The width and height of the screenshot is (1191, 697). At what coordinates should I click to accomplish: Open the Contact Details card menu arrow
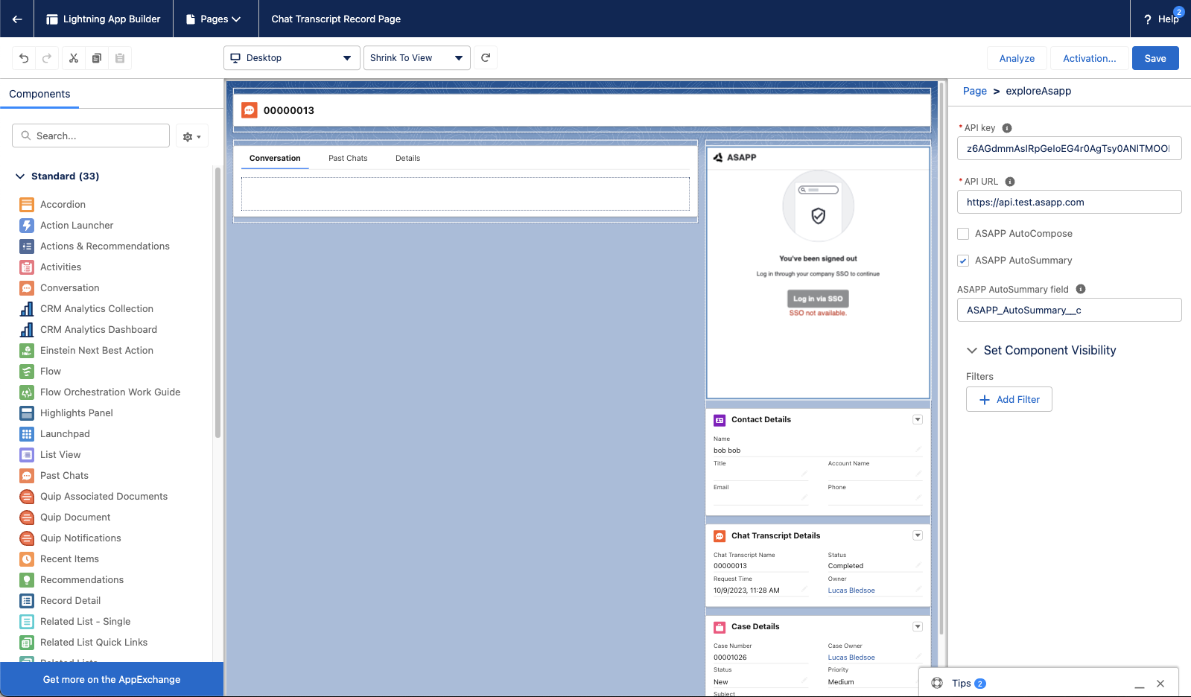tap(918, 419)
